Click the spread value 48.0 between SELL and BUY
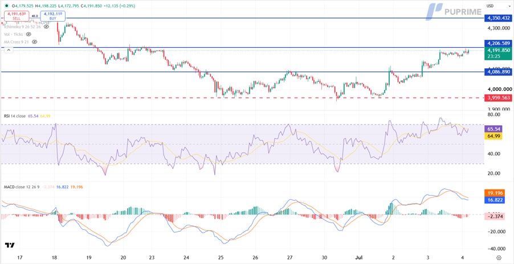The height and width of the screenshot is (264, 514). pos(35,15)
